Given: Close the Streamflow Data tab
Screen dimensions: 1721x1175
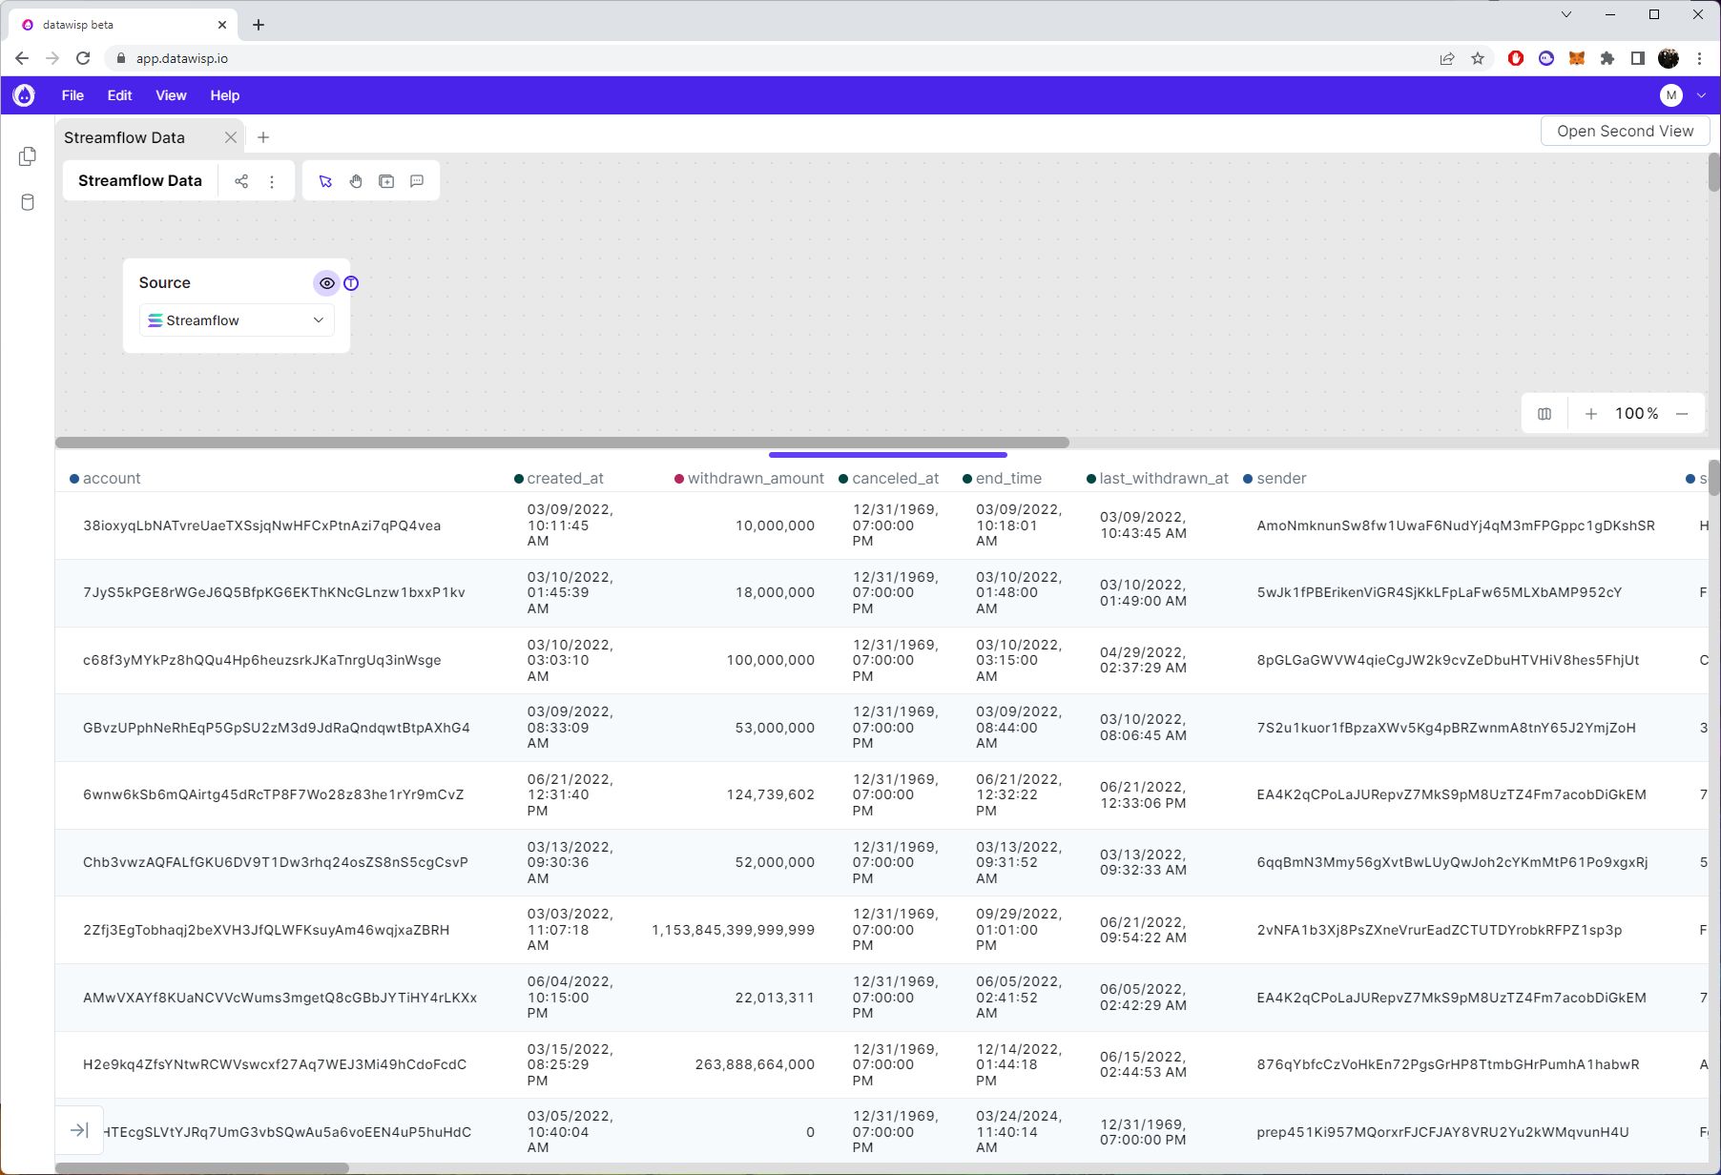Looking at the screenshot, I should click(x=231, y=137).
